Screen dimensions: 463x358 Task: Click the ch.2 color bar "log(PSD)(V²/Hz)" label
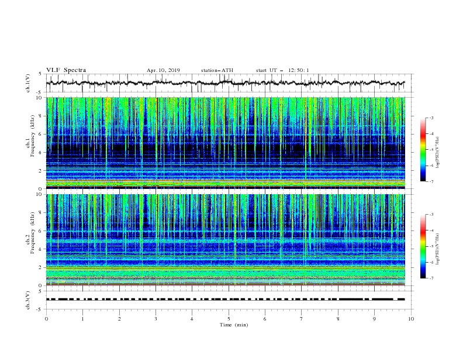438,249
